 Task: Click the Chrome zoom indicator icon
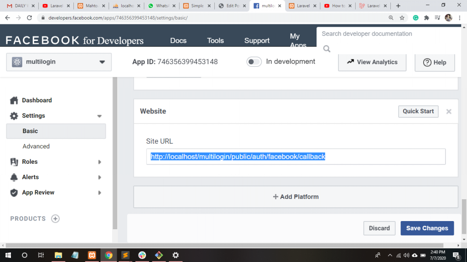point(391,18)
